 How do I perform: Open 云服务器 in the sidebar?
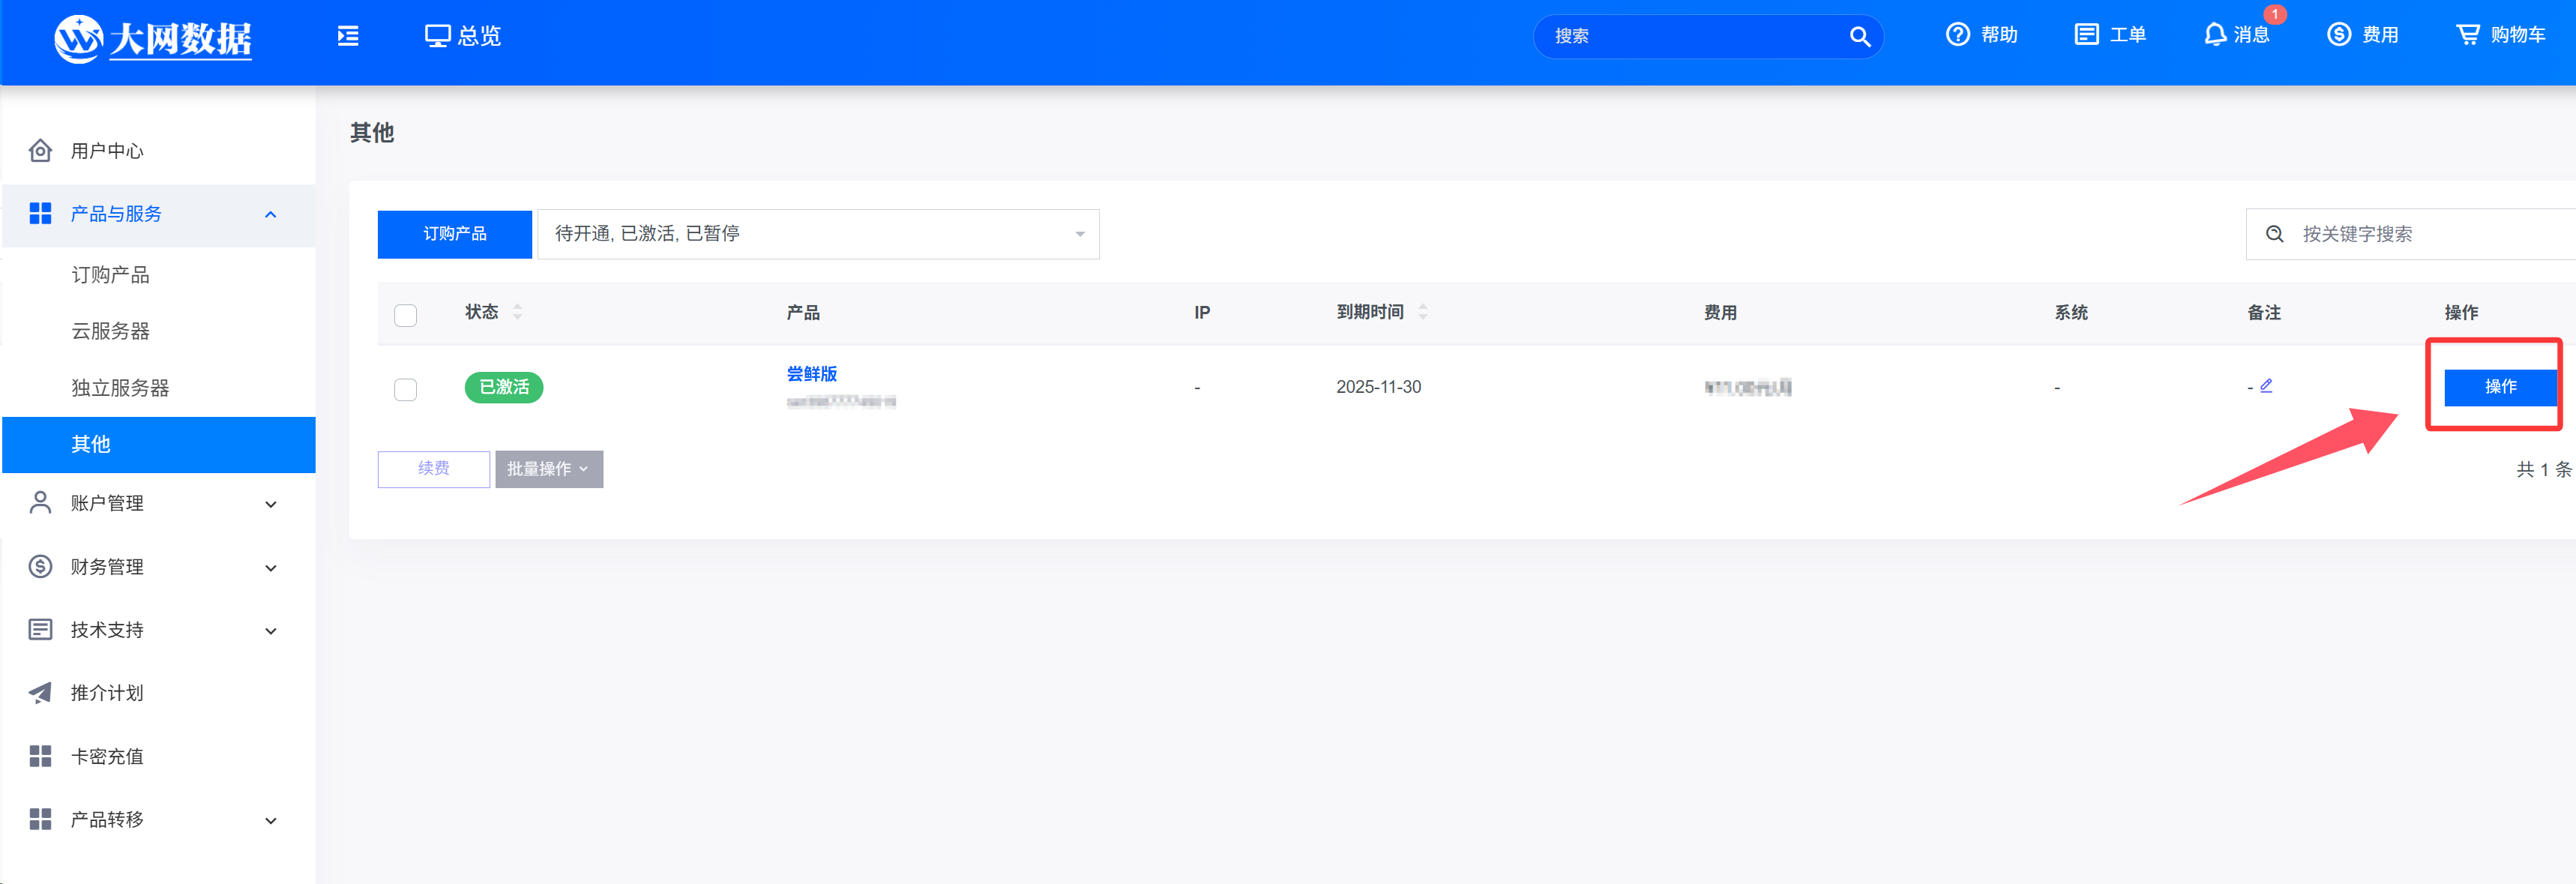coord(110,331)
